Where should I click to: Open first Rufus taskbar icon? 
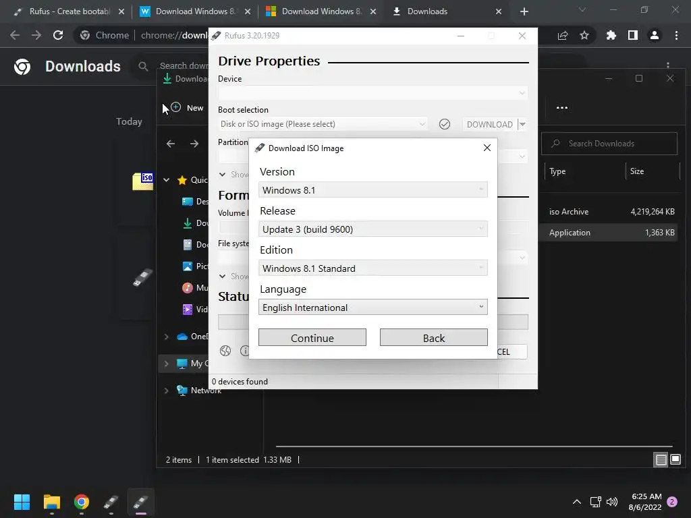click(111, 502)
